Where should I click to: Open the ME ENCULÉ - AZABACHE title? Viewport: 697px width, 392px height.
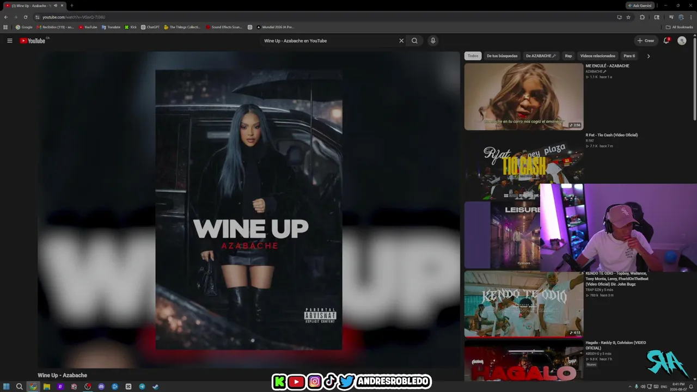coord(607,66)
